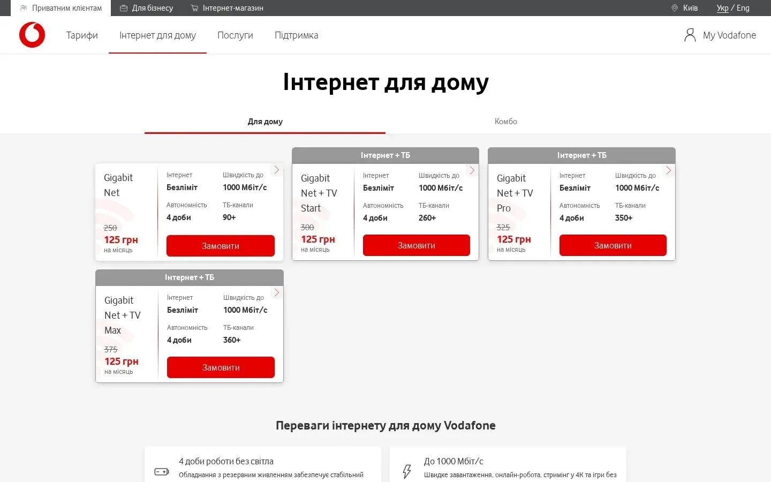Click the crossed-out 250 old price

(x=110, y=228)
